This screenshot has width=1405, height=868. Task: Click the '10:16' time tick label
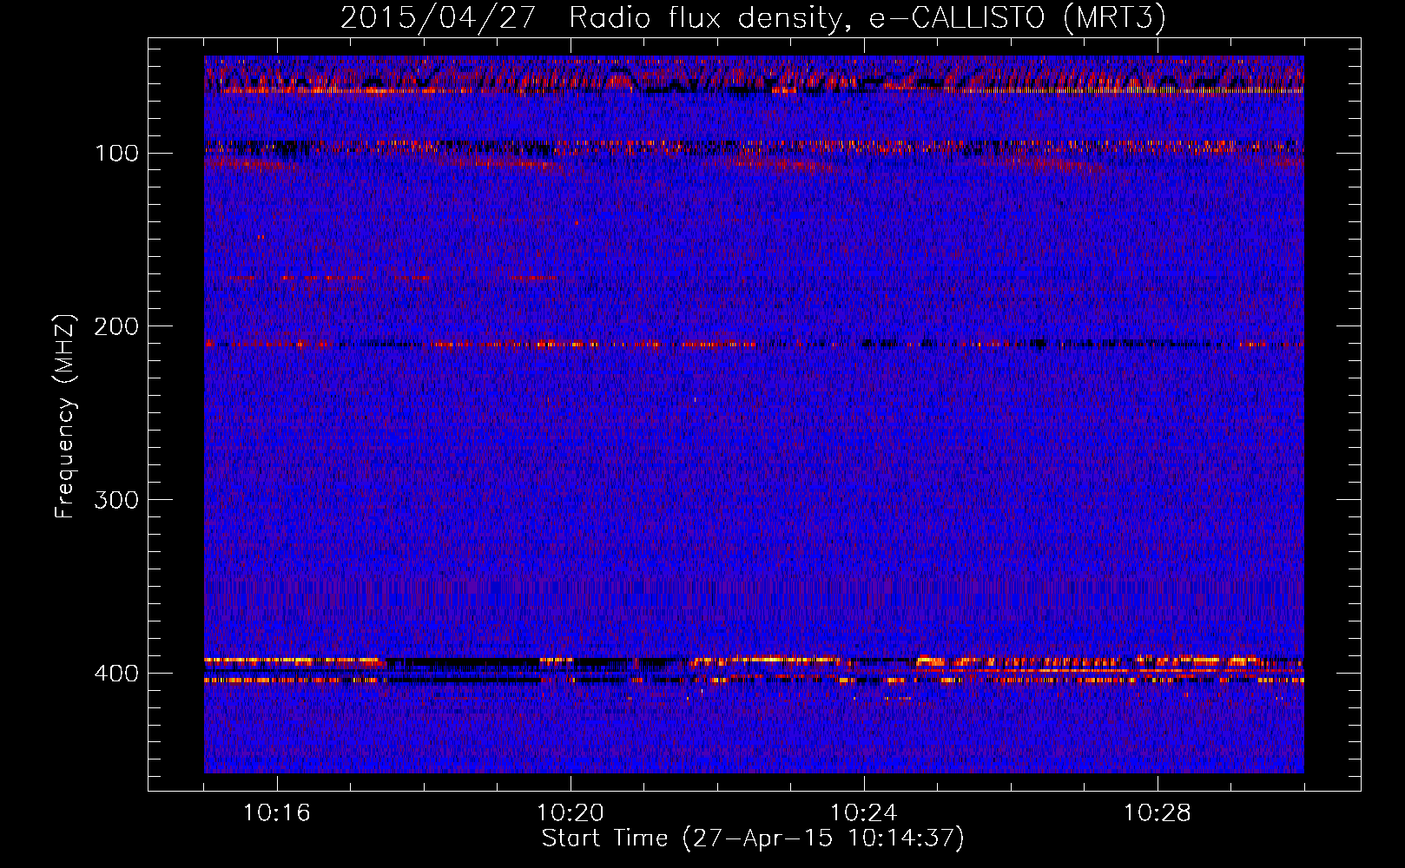tap(277, 813)
